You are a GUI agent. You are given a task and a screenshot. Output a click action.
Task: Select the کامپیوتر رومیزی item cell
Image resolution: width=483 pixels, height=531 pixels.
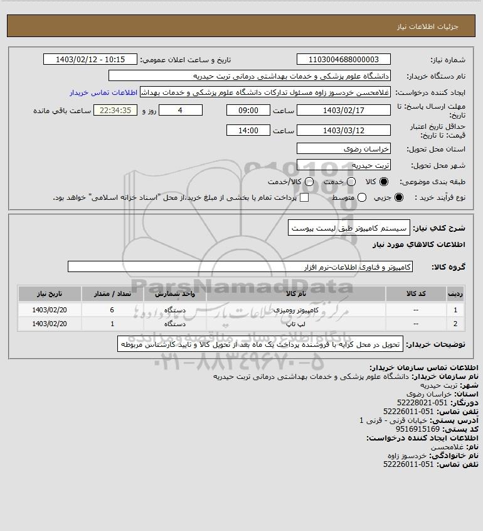click(x=295, y=310)
